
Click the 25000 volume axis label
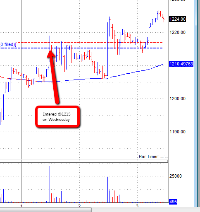point(176,176)
